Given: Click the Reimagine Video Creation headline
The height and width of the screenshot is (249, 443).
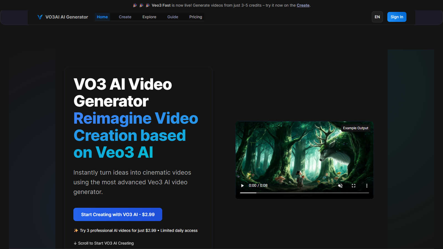Looking at the screenshot, I should pyautogui.click(x=136, y=135).
